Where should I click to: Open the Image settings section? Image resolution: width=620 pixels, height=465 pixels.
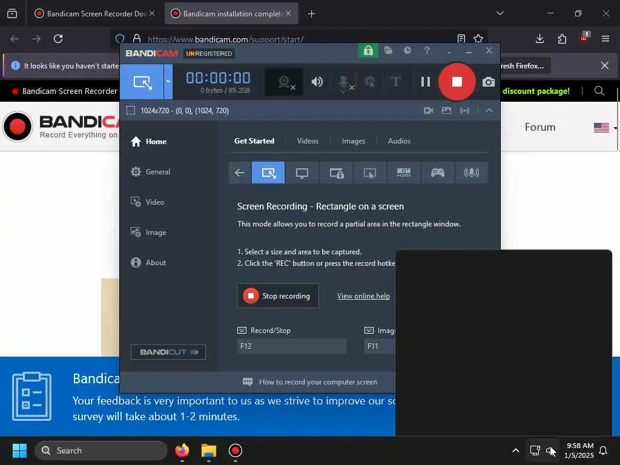(148, 232)
